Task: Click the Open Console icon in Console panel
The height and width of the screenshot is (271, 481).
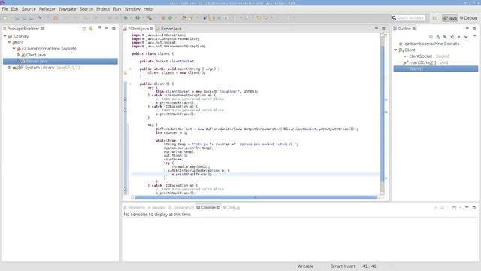Action: coord(454,208)
